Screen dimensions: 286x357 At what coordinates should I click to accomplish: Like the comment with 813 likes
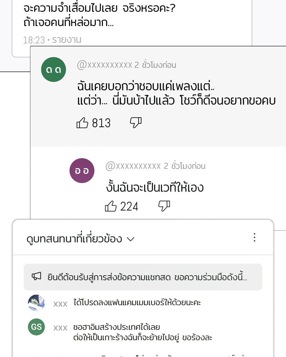(82, 123)
